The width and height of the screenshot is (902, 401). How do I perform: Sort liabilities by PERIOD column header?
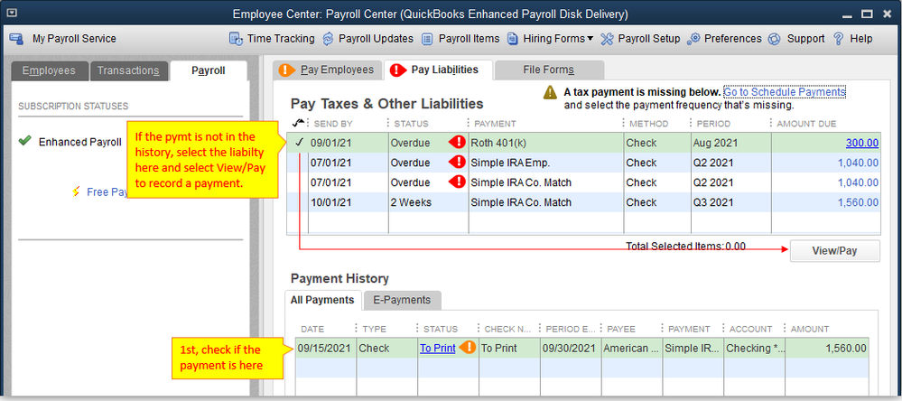click(712, 124)
